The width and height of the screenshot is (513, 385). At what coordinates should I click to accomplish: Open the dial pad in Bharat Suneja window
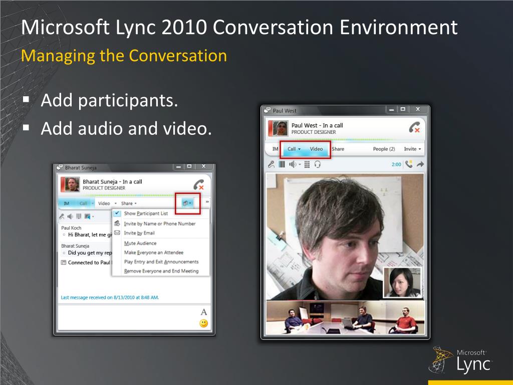(79, 217)
